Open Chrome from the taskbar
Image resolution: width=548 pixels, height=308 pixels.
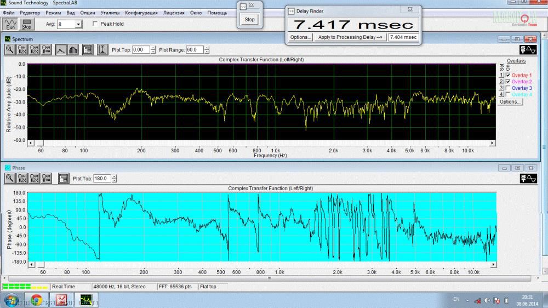click(36, 300)
